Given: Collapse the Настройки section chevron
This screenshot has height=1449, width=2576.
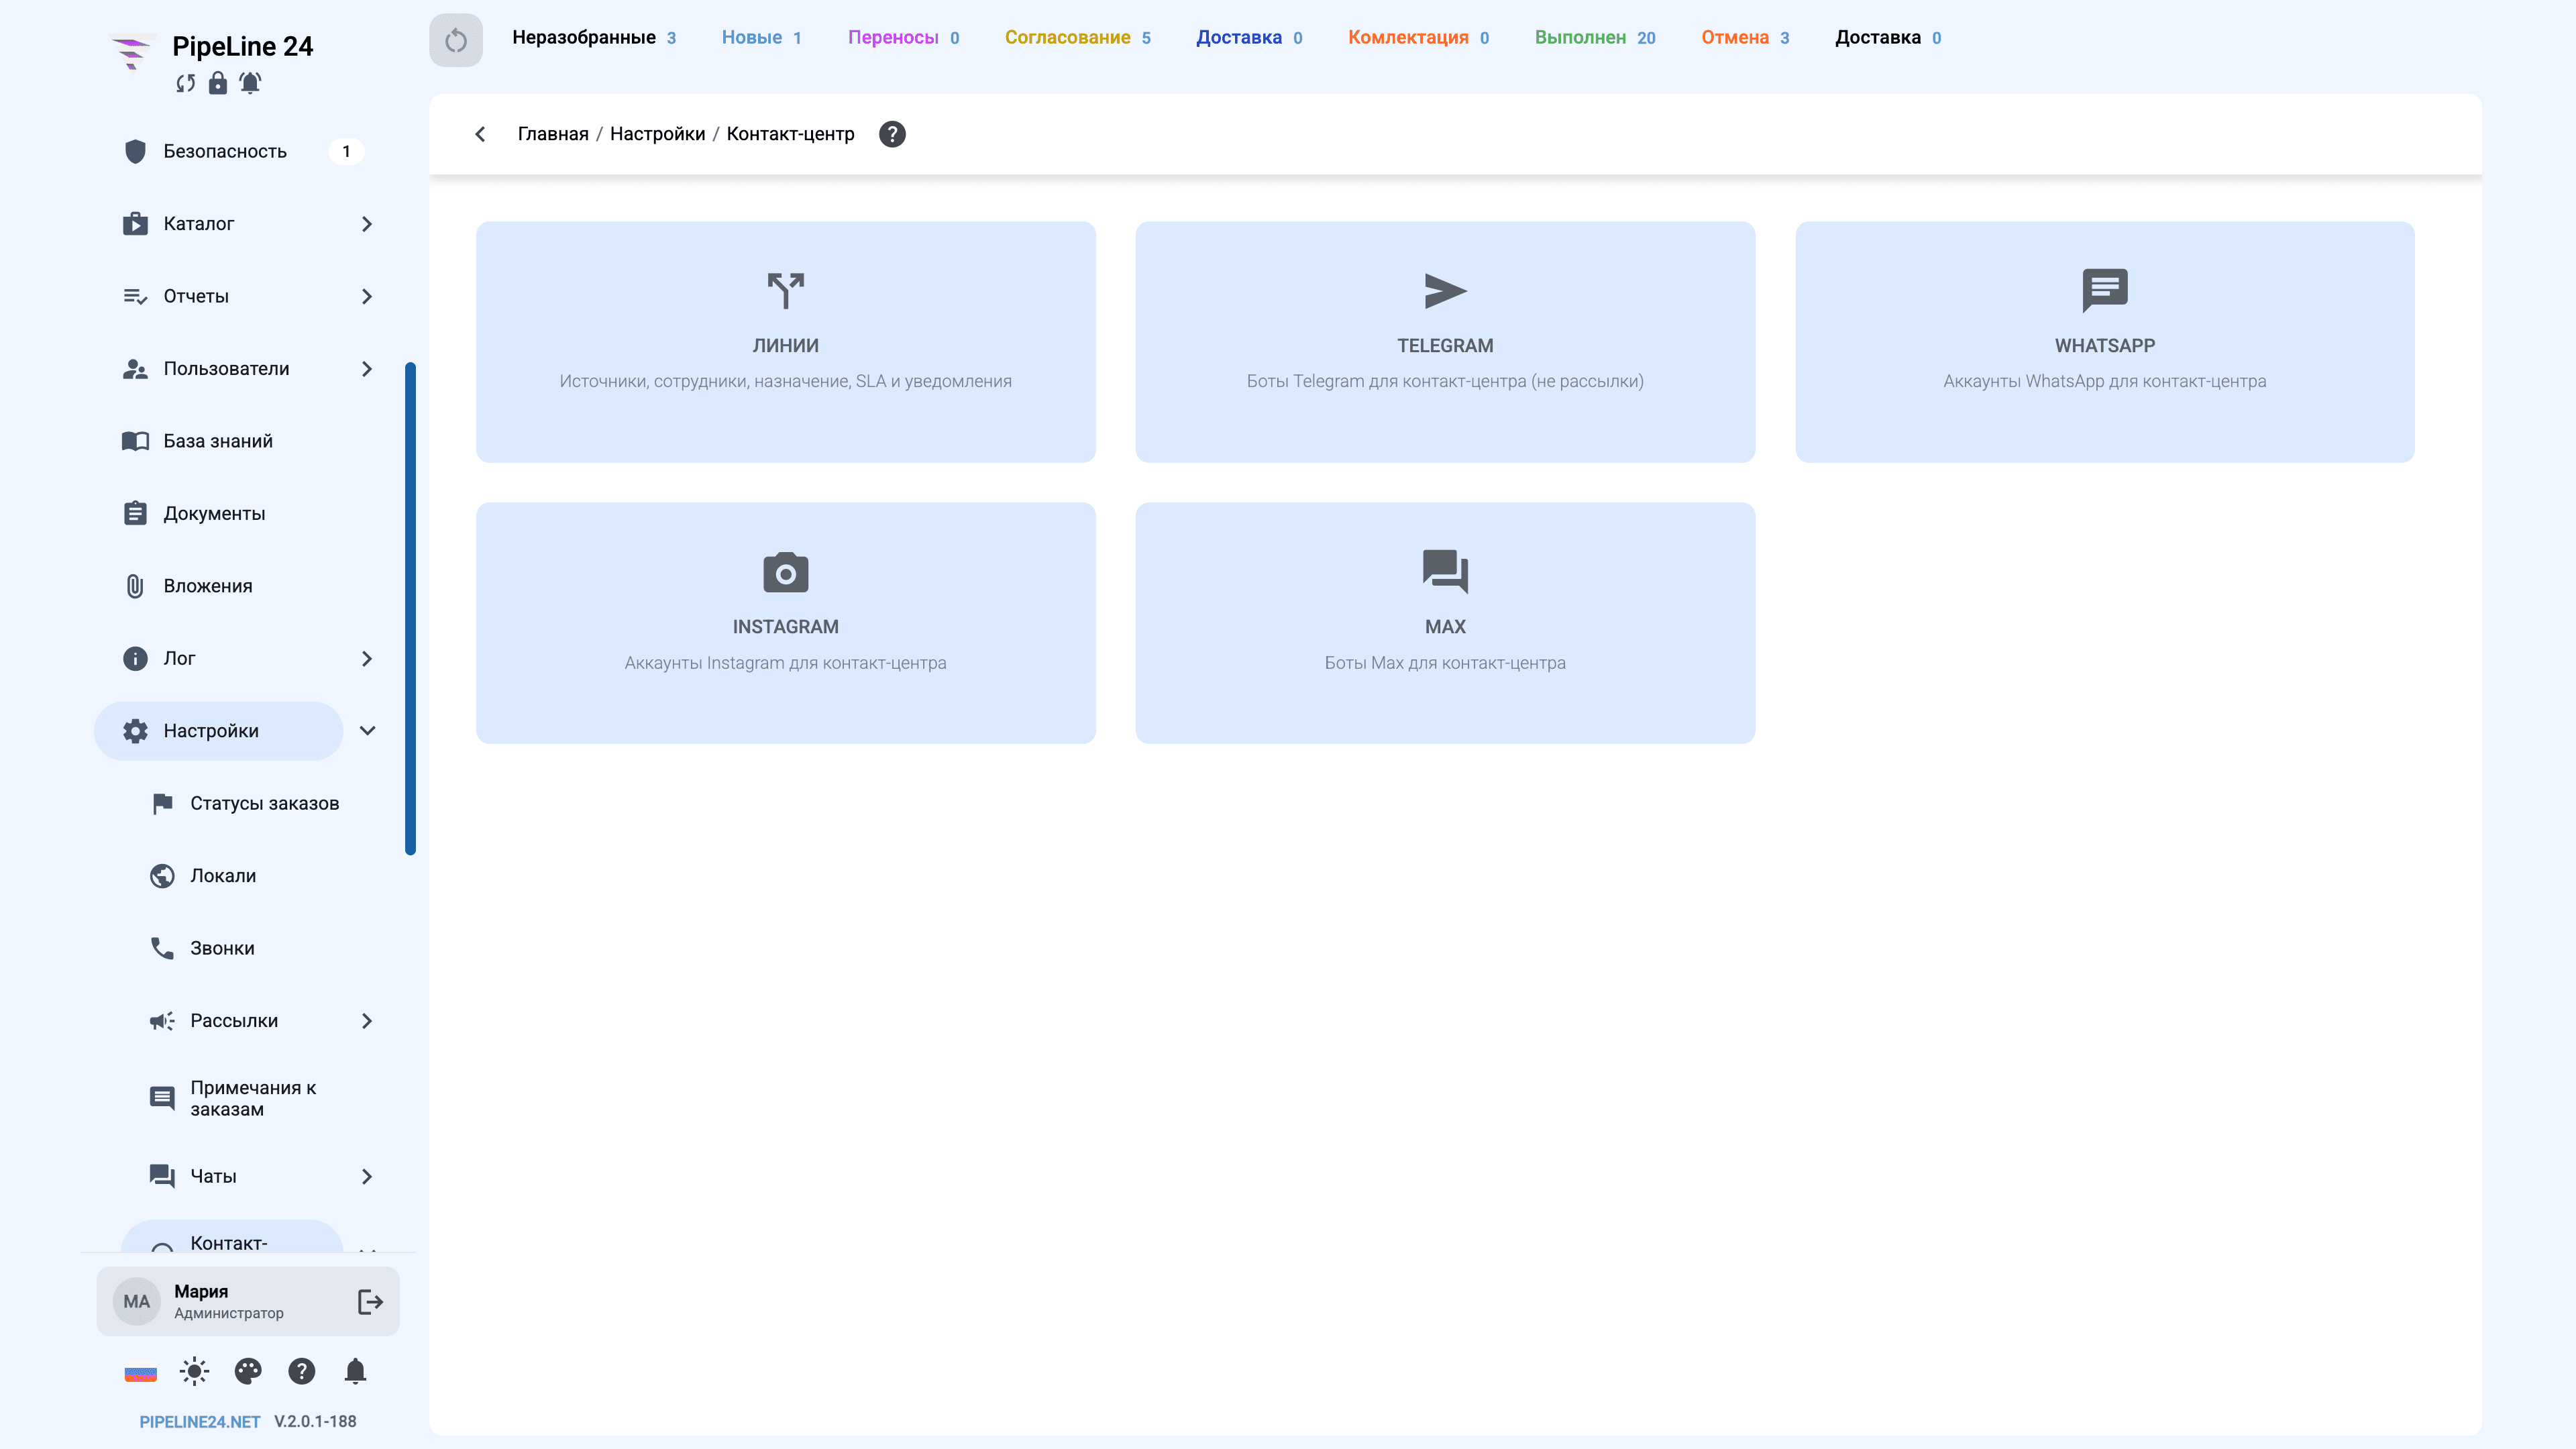Looking at the screenshot, I should tap(367, 731).
